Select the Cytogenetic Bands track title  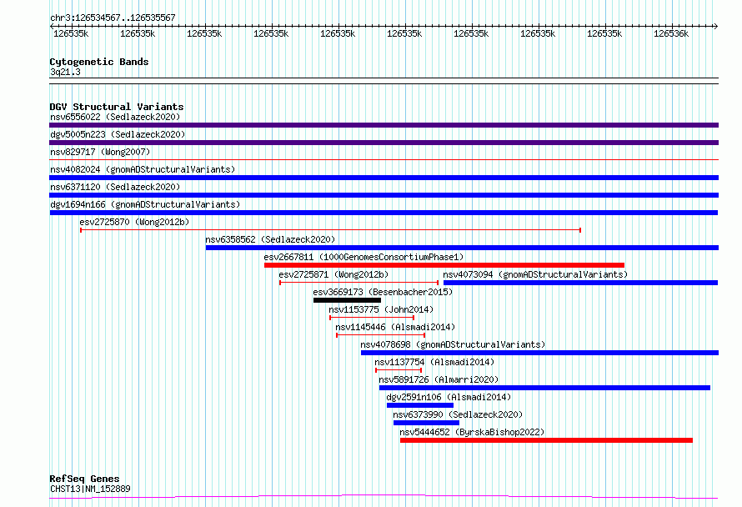coord(99,62)
